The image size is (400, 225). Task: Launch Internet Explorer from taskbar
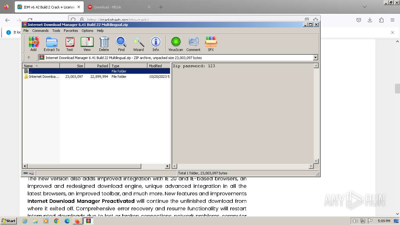pos(25,221)
